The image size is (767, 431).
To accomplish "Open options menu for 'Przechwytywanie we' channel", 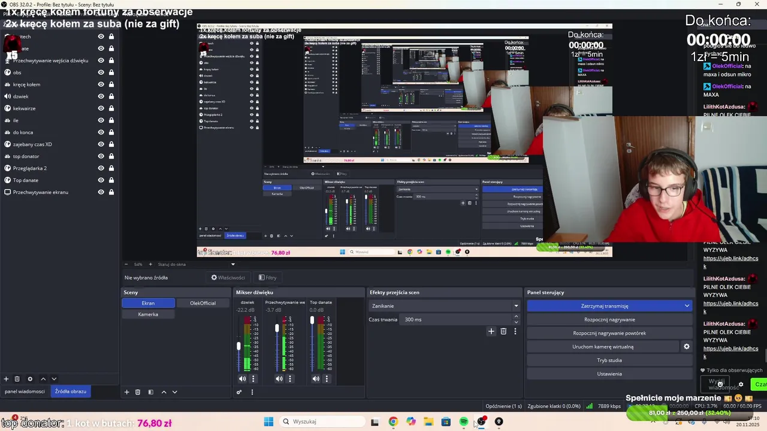I will point(290,378).
